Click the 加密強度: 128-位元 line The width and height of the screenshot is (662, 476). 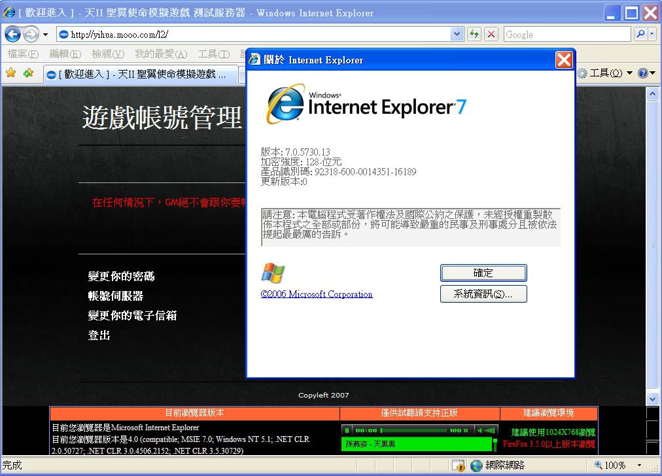click(x=301, y=162)
